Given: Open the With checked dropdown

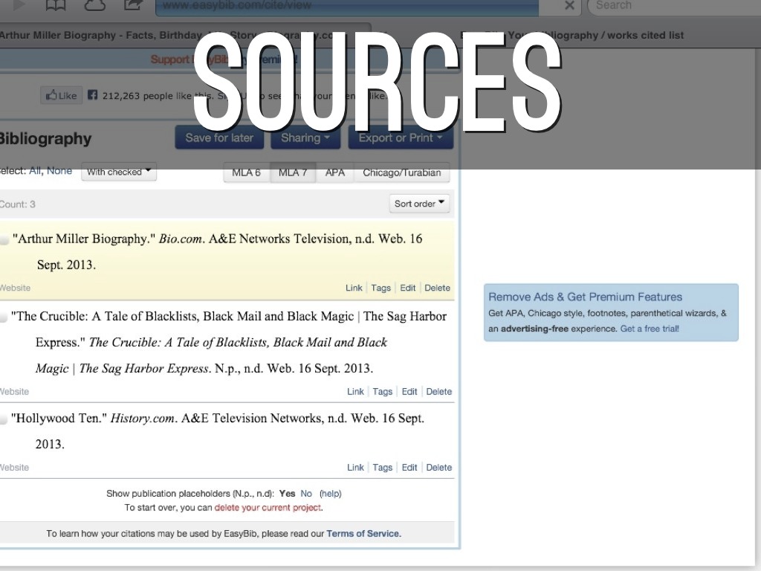Looking at the screenshot, I should click(x=118, y=172).
